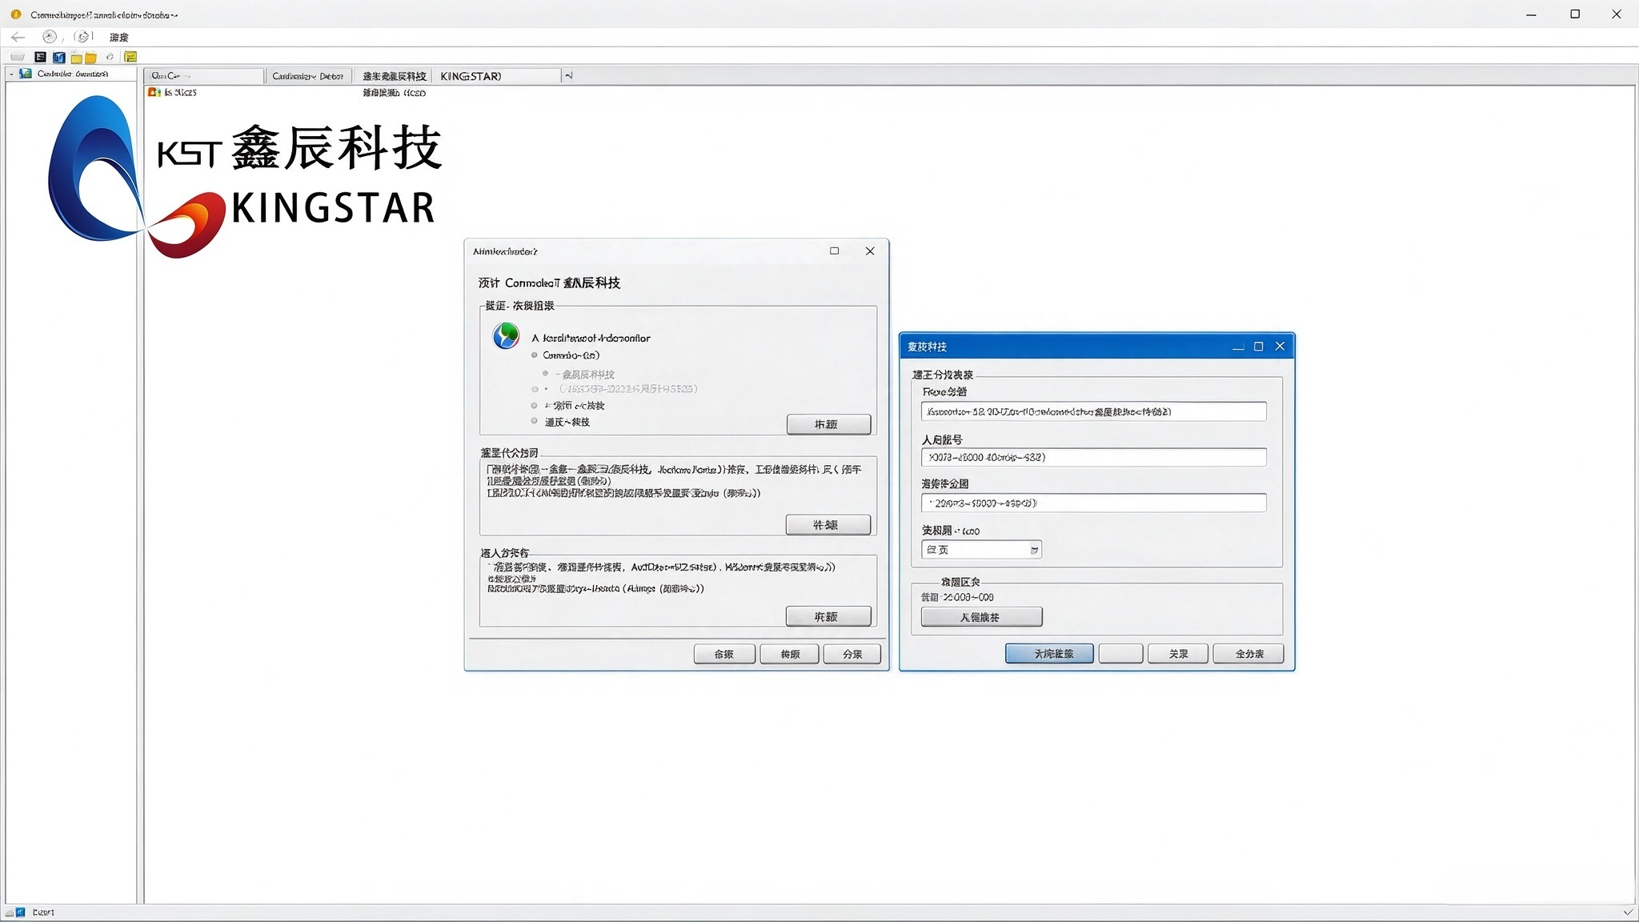The image size is (1639, 922).
Task: Click the button inside the second group box
Action: (x=828, y=524)
